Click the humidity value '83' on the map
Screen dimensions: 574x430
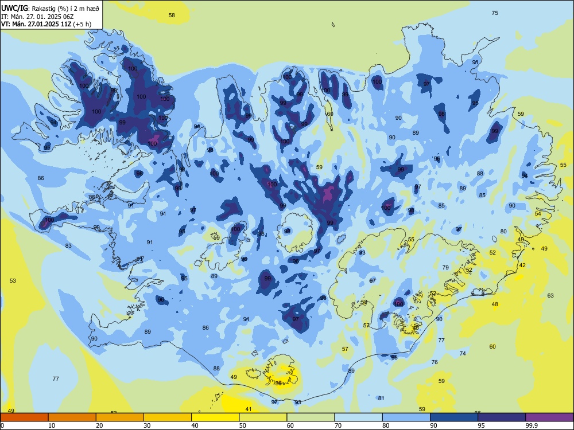coord(68,246)
